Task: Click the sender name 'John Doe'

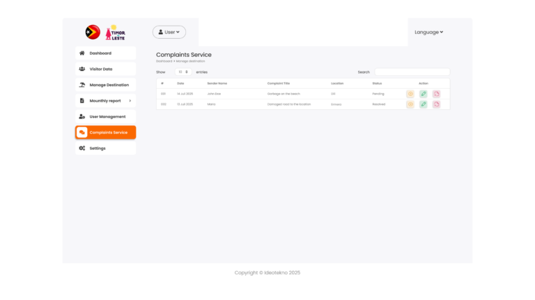Action: point(214,94)
